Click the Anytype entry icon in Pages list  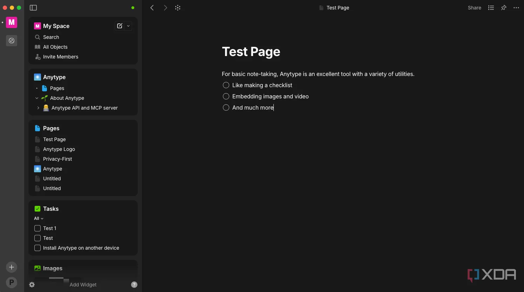tap(38, 169)
